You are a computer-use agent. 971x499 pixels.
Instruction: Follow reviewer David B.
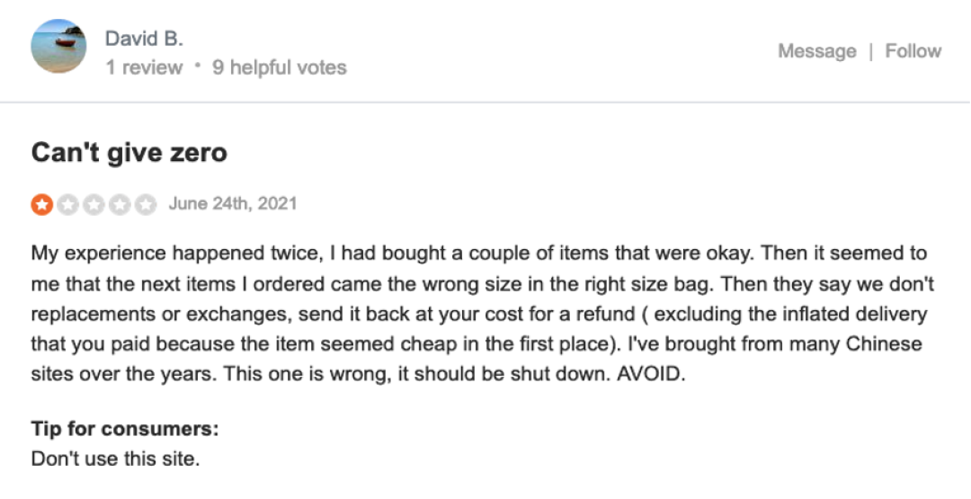[913, 51]
